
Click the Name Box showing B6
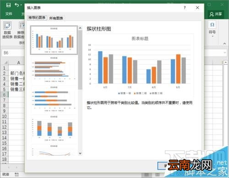(13, 53)
